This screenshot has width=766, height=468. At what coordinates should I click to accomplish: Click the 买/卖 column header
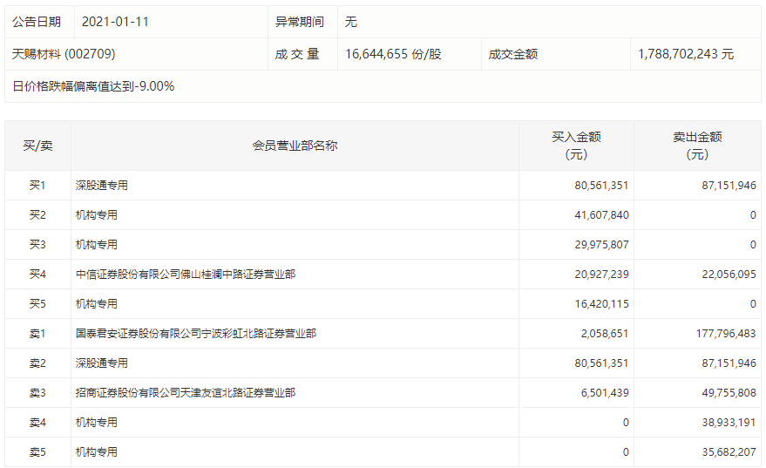click(37, 146)
